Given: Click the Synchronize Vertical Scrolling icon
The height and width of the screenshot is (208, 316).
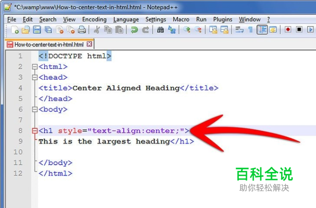Looking at the screenshot, I should click(x=213, y=30).
